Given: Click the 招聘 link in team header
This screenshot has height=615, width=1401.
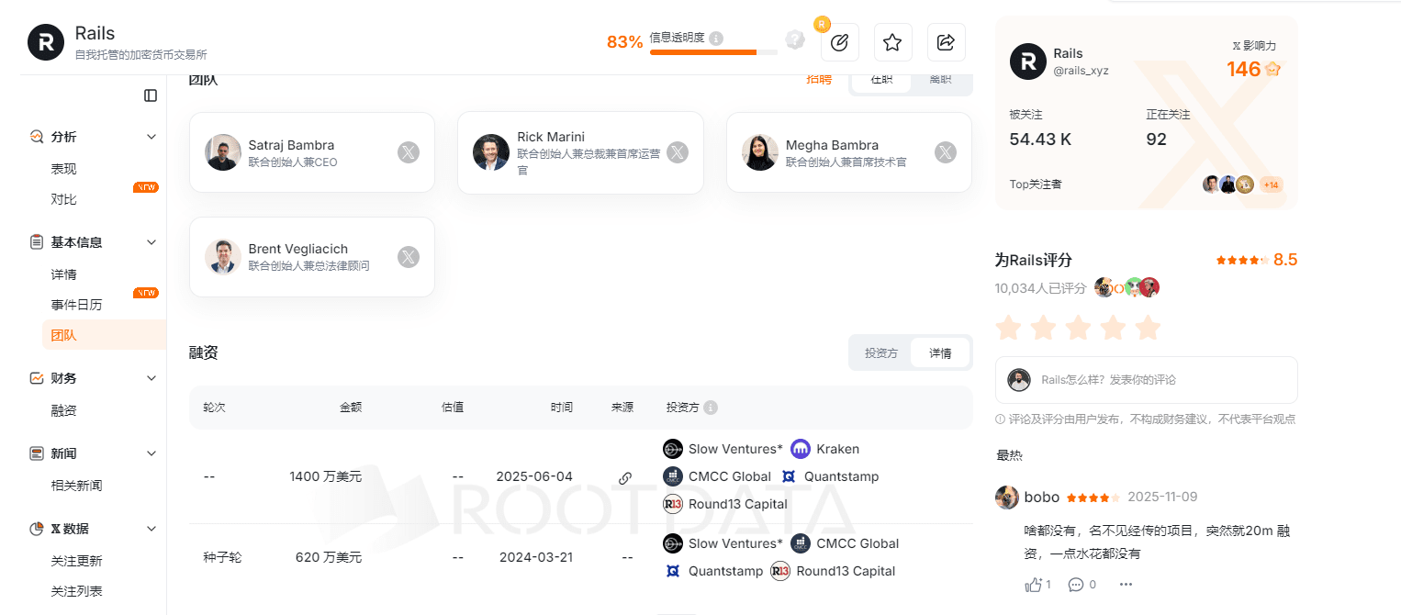Looking at the screenshot, I should pos(819,80).
